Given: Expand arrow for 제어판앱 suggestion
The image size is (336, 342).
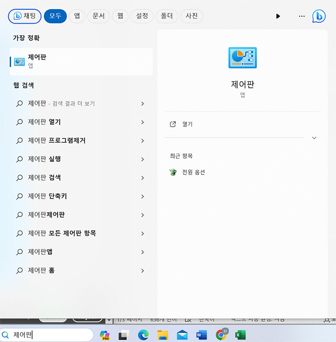Looking at the screenshot, I should 143,252.
